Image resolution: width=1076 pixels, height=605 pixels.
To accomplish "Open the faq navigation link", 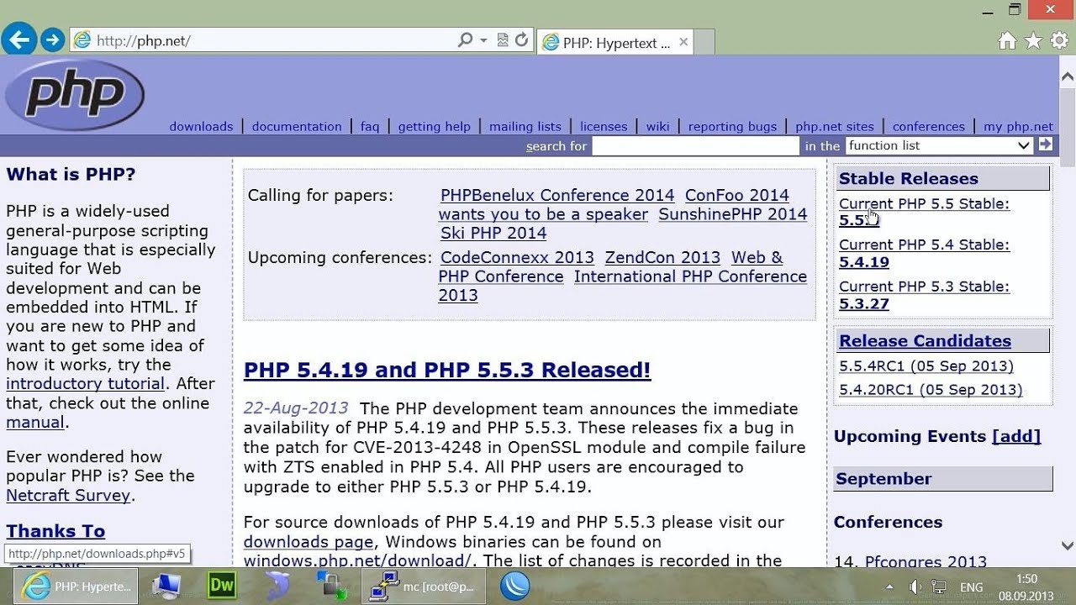I will tap(370, 127).
